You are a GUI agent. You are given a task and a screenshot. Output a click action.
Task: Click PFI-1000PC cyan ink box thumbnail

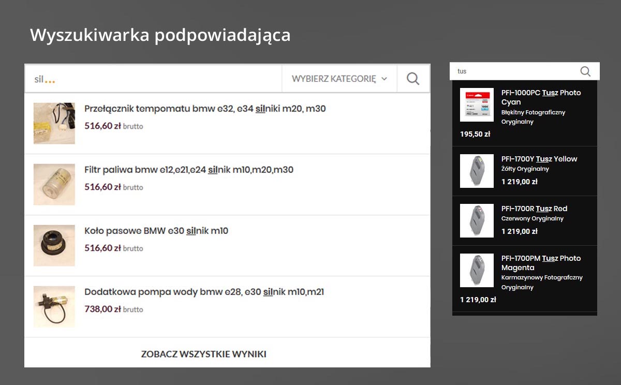point(477,105)
